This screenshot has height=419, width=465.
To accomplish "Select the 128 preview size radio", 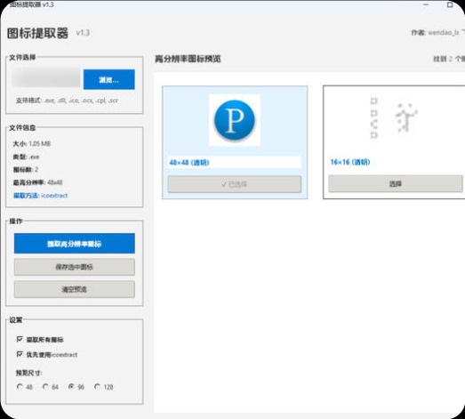I will [97, 386].
